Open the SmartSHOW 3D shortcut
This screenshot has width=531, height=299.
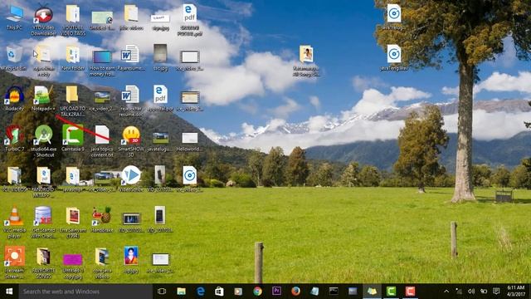[x=131, y=141]
